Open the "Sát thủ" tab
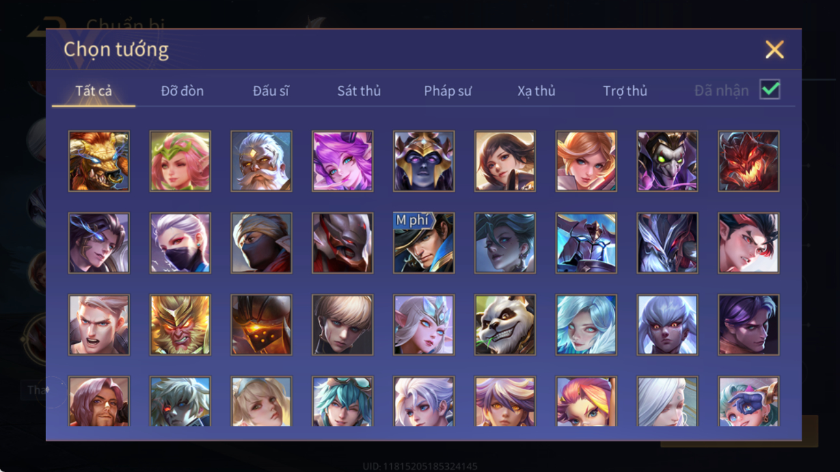Image resolution: width=840 pixels, height=472 pixels. pos(359,91)
